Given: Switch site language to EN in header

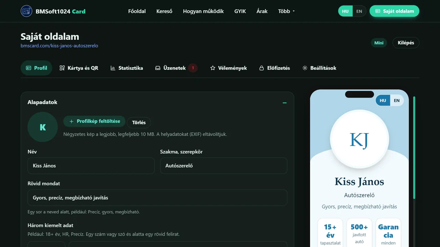Looking at the screenshot, I should [359, 11].
